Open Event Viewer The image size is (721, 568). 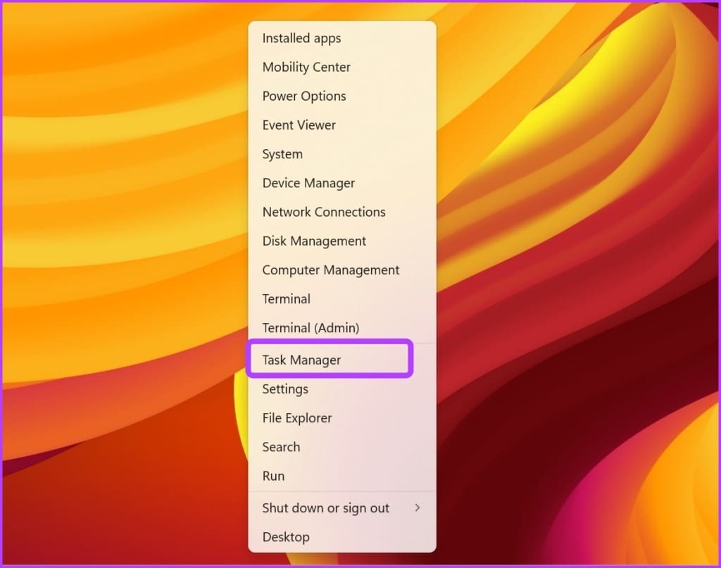(299, 125)
